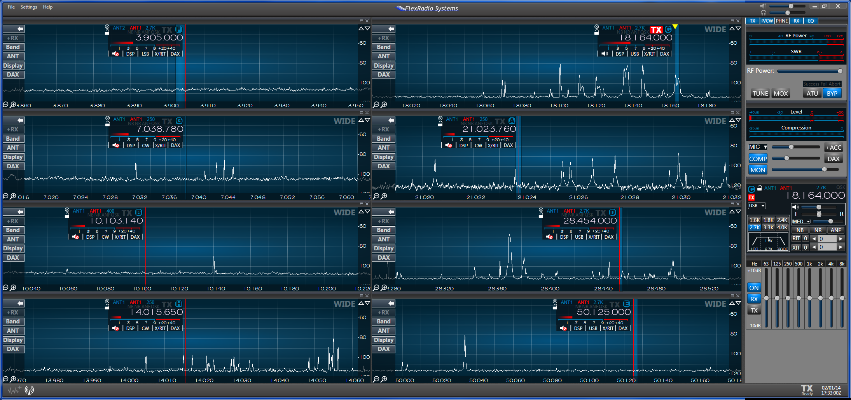Screen dimensions: 851x400
Task: Click the red TX indicator on the 18.164.000 slice flag
Action: pos(656,30)
